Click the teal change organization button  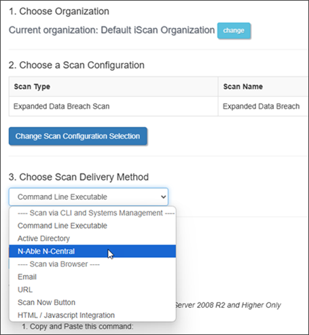point(234,31)
